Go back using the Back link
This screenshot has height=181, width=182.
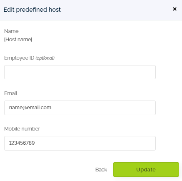click(101, 170)
